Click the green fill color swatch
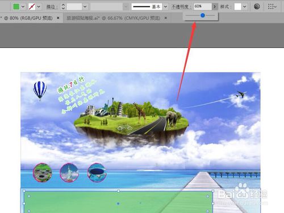Screen dimensions: 284x213 point(16,7)
